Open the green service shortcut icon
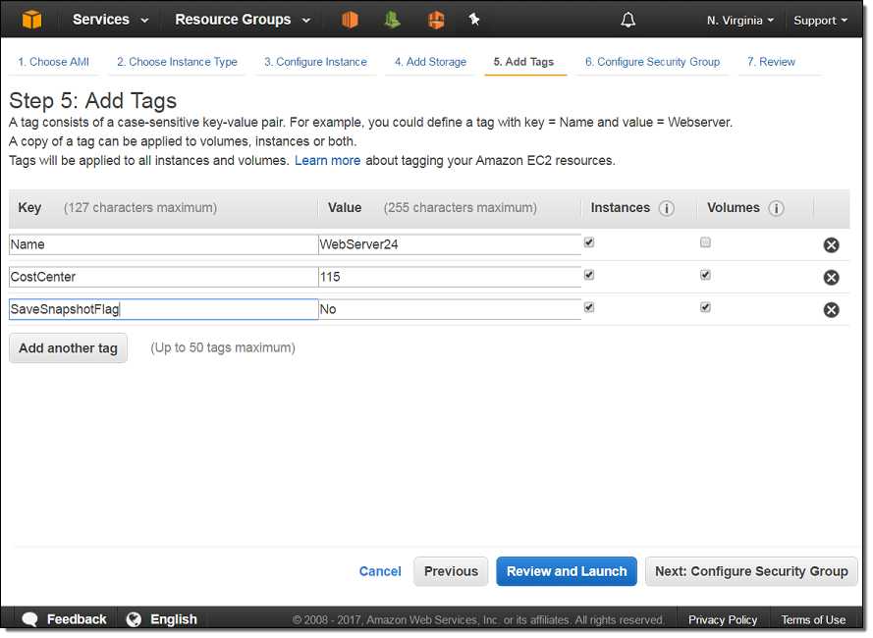Screen dimensions: 873x638 (x=392, y=20)
